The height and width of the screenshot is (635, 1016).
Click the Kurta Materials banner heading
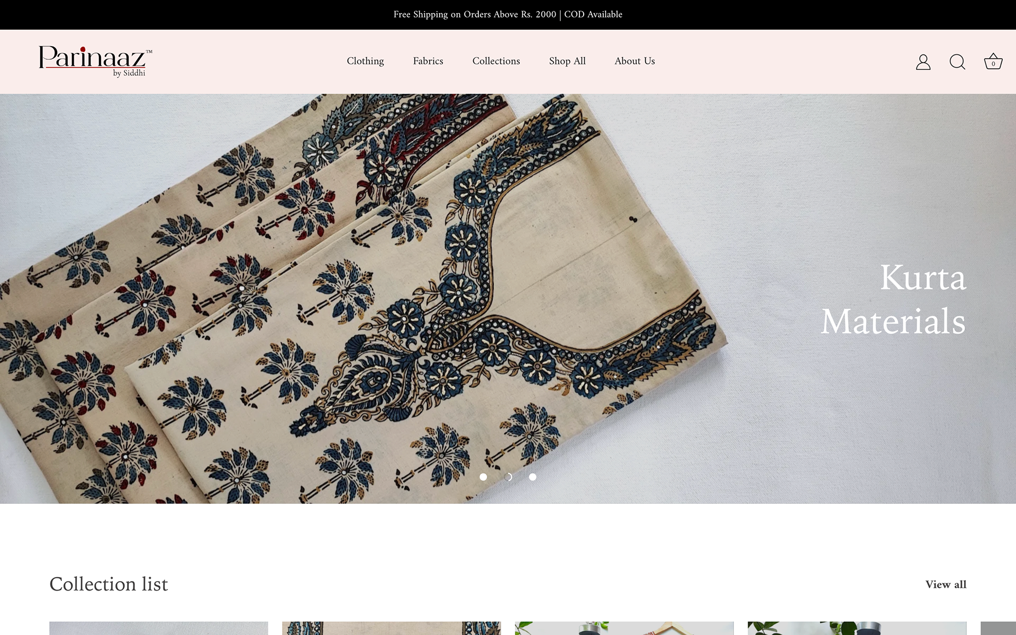[x=893, y=299]
